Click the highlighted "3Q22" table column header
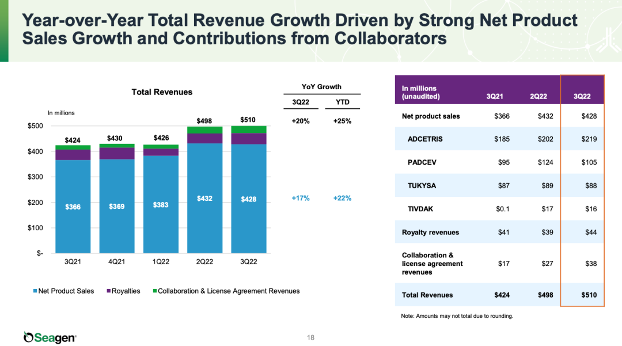Viewport: 622px width, 346px height. (x=582, y=96)
